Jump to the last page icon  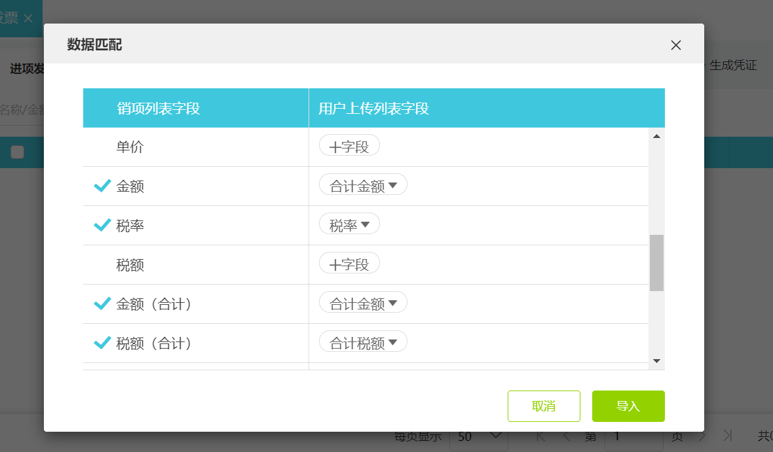pos(727,436)
